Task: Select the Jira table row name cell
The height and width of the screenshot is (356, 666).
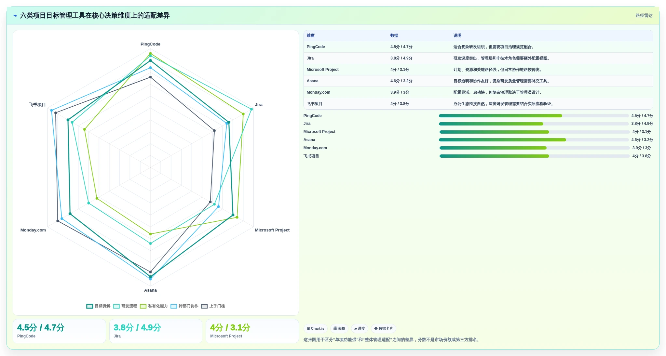Action: point(310,58)
